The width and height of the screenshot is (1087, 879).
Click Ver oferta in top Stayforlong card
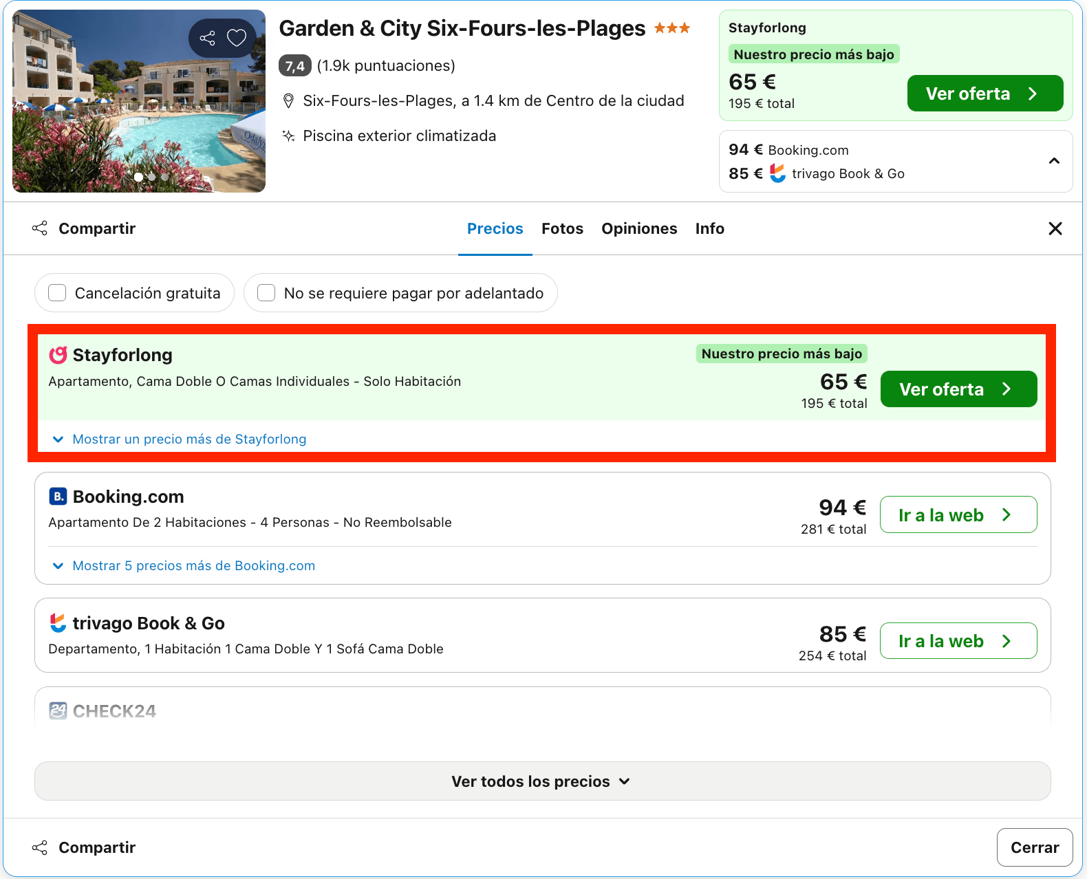[x=985, y=94]
